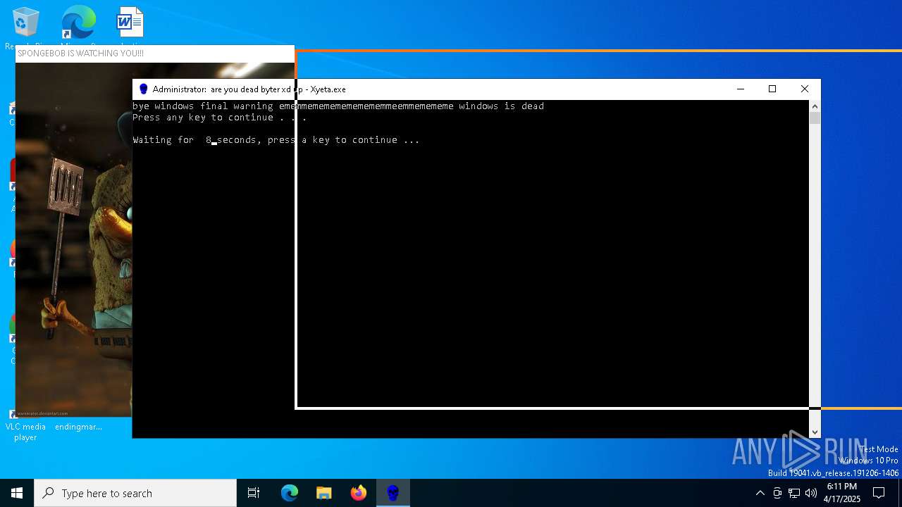This screenshot has height=507, width=902.
Task: Open the meet now tray icon
Action: 777,493
